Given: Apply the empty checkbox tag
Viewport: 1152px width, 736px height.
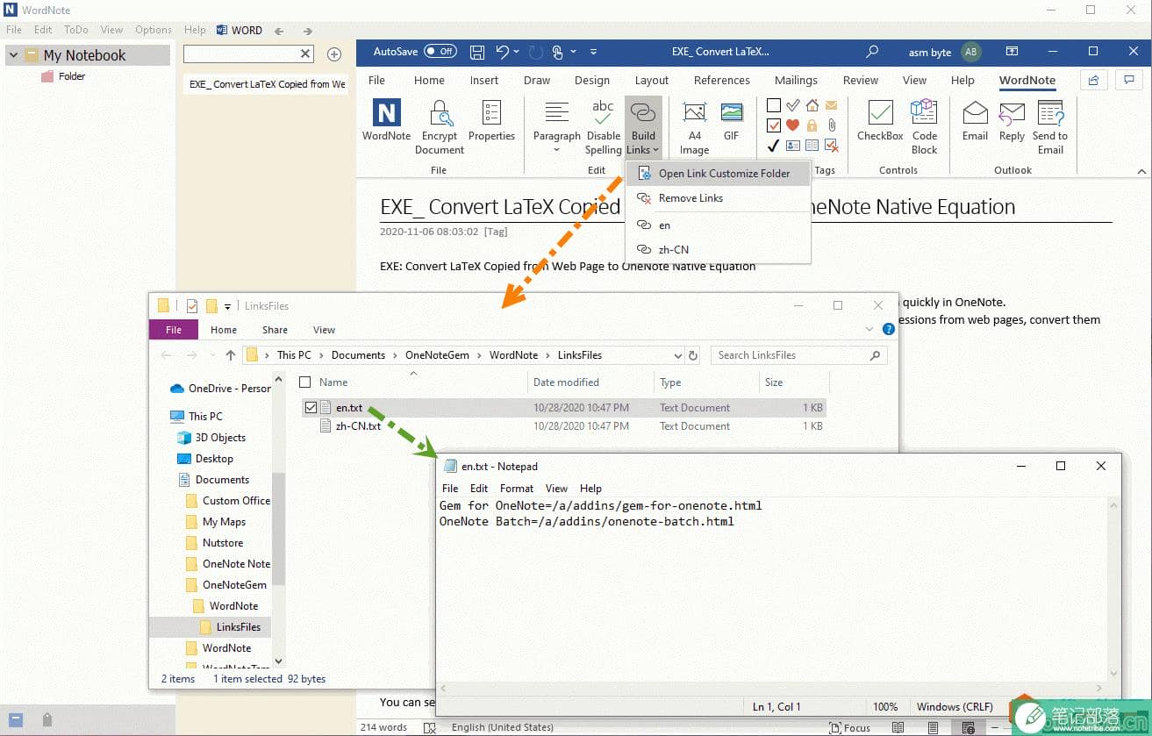Looking at the screenshot, I should (774, 105).
